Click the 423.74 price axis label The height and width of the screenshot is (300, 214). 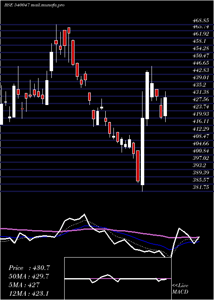[x=201, y=107]
